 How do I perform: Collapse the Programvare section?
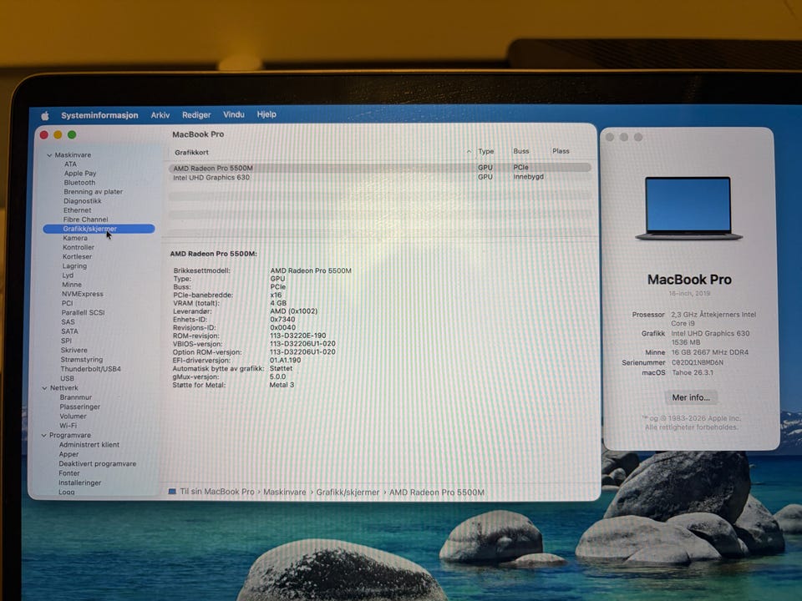click(x=44, y=436)
